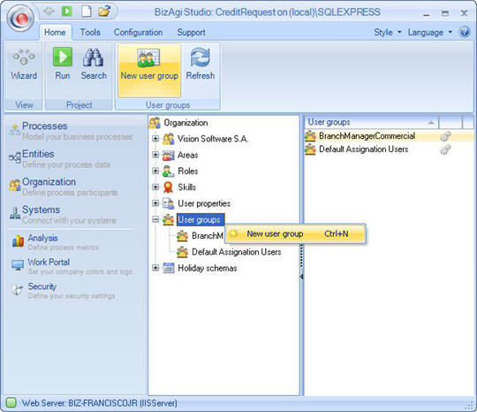Click gear icon for Default Assignation Users row
Screen dimensions: 477x412
pyautogui.click(x=445, y=149)
